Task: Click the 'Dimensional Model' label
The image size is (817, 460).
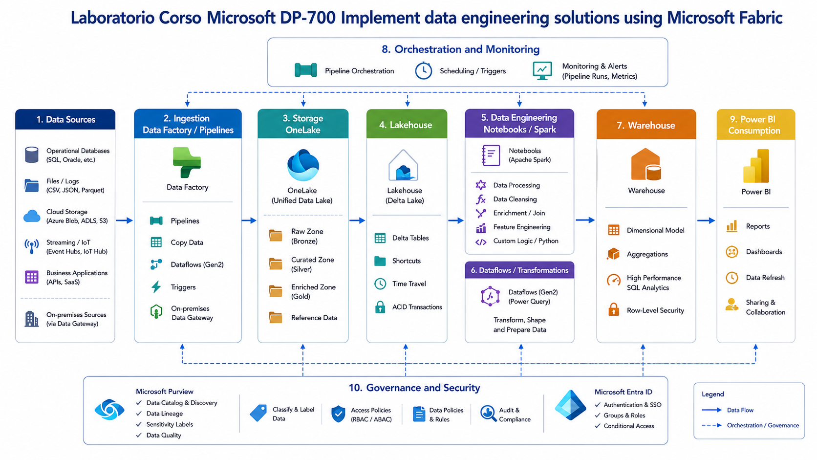Action: 656,230
